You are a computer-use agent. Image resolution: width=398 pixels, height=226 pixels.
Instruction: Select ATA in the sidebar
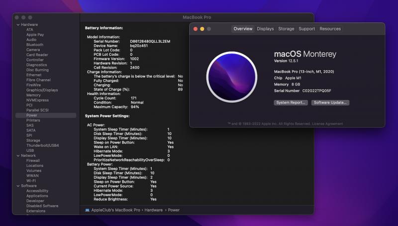[x=30, y=30]
